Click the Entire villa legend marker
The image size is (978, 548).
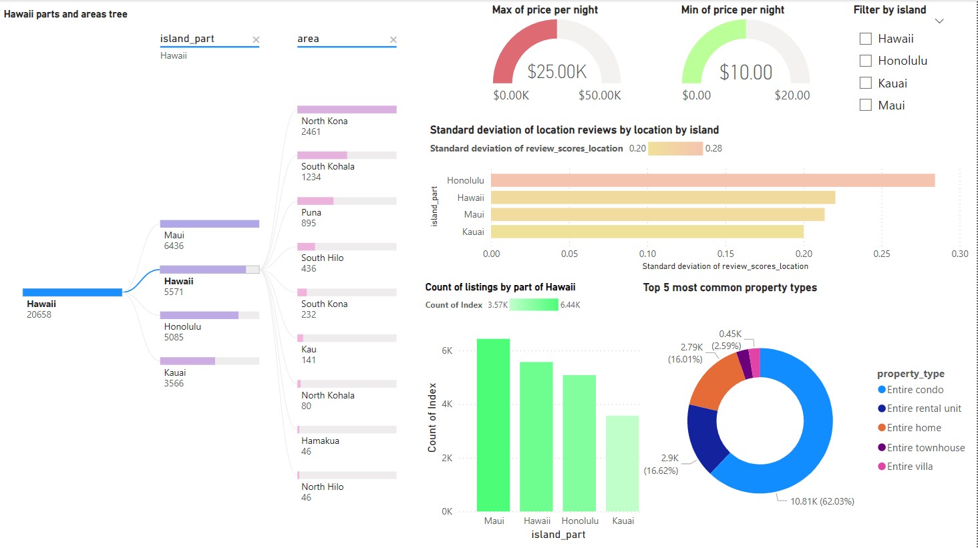(x=881, y=467)
